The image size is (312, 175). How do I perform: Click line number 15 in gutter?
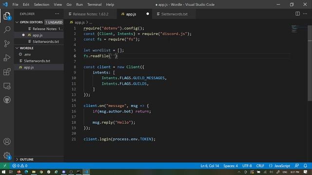[74, 106]
